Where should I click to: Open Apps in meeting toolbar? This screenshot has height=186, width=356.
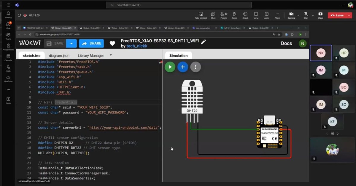[x=267, y=15]
